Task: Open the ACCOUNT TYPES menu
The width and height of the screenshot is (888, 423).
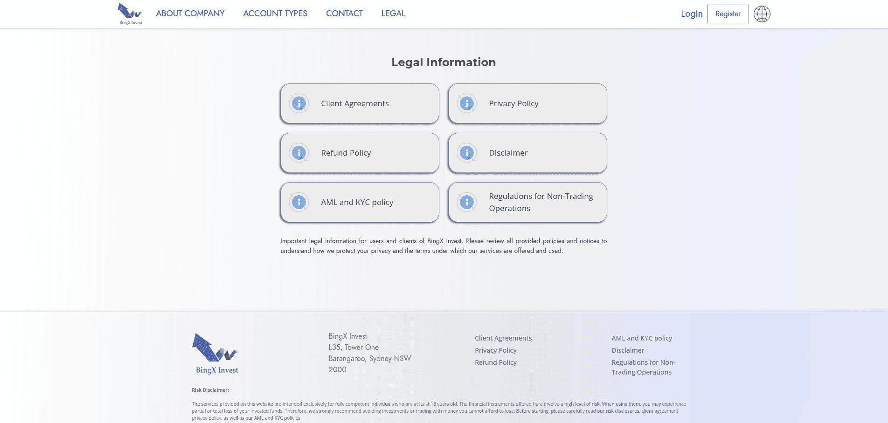Action: point(275,14)
